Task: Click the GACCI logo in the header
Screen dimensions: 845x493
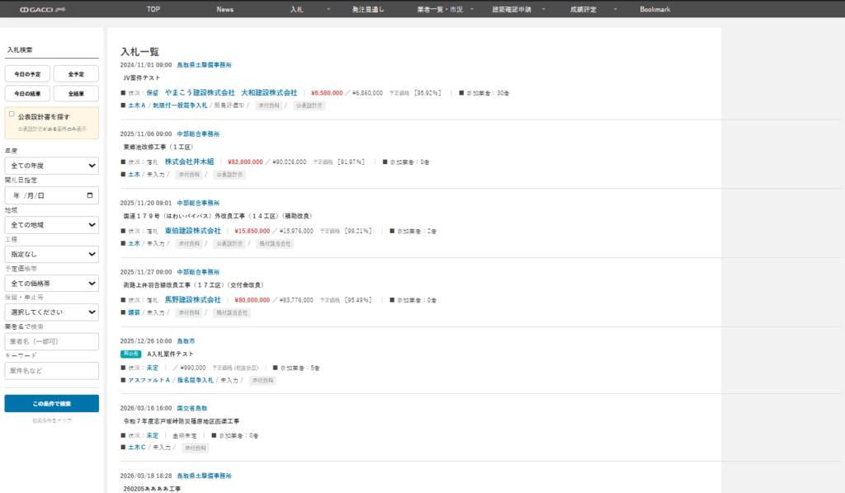Action: (37, 9)
